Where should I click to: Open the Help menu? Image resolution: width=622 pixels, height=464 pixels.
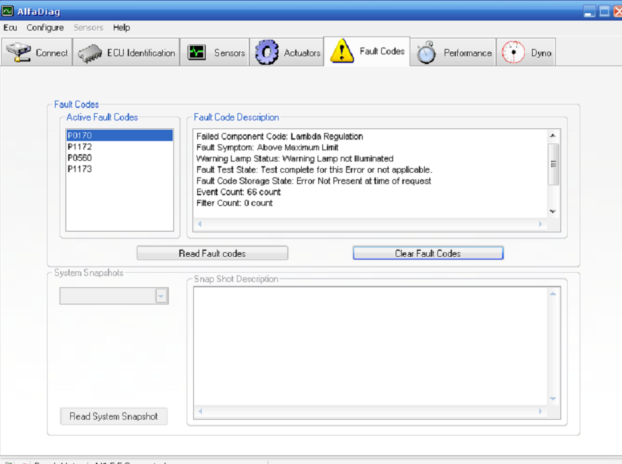(121, 27)
